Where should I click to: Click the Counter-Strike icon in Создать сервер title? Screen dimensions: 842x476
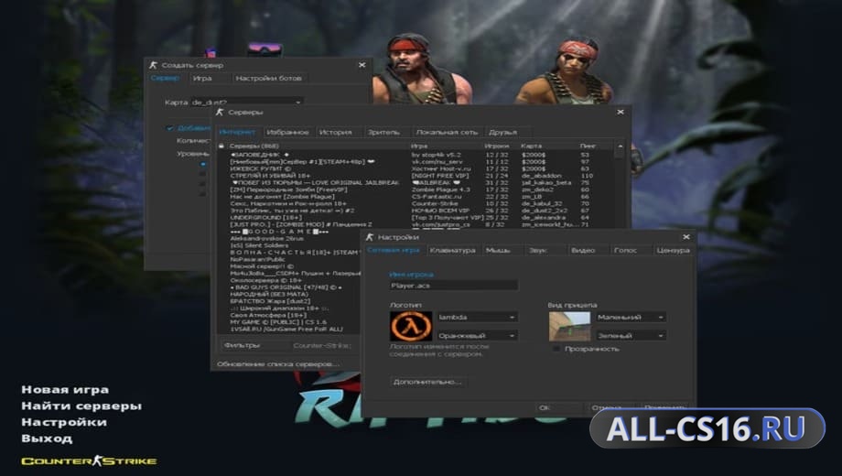tap(154, 65)
